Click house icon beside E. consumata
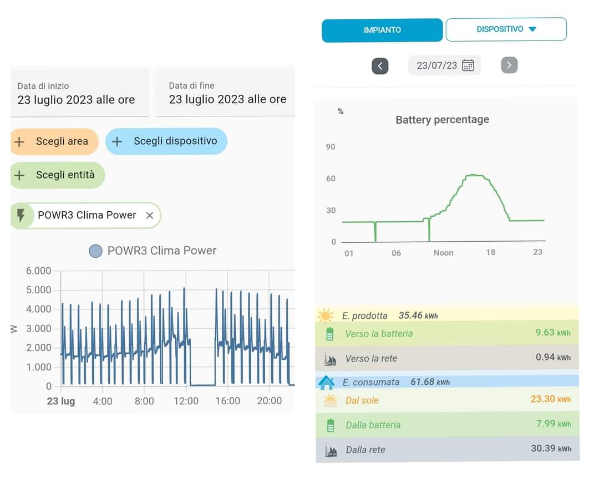 click(x=326, y=383)
